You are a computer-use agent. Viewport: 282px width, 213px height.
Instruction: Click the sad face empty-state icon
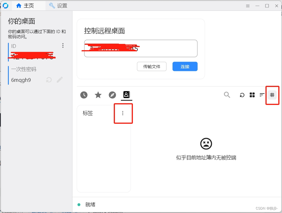[206, 143]
